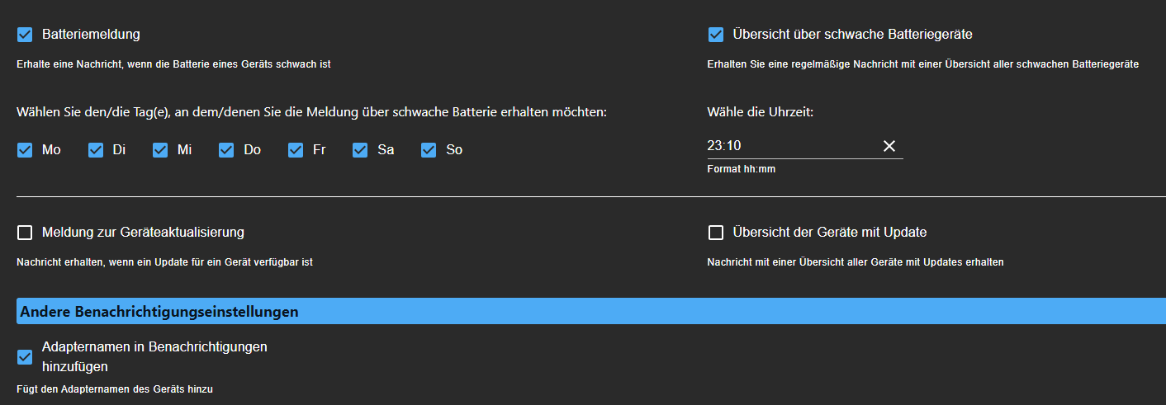Uncheck the Batteriemeldung checkbox

tap(25, 35)
